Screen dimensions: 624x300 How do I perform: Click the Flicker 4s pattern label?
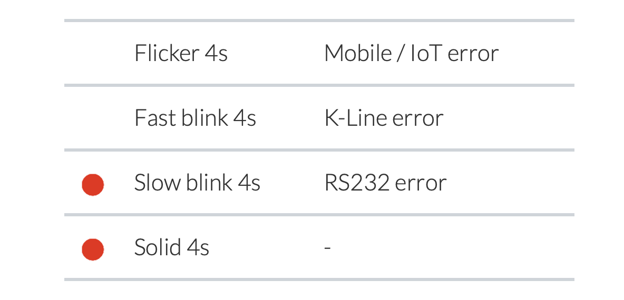(x=181, y=53)
